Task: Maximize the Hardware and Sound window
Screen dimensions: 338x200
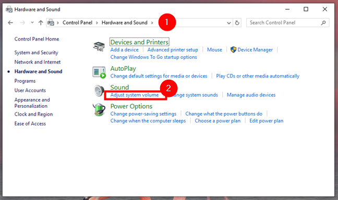Action: click(x=306, y=9)
